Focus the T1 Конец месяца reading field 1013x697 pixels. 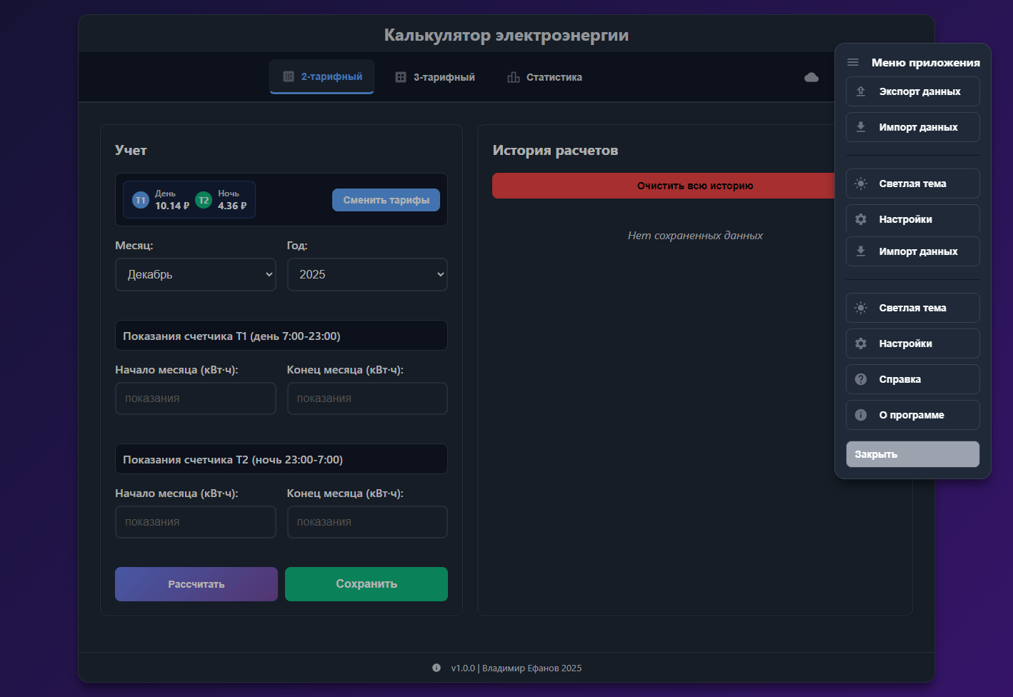tap(367, 398)
